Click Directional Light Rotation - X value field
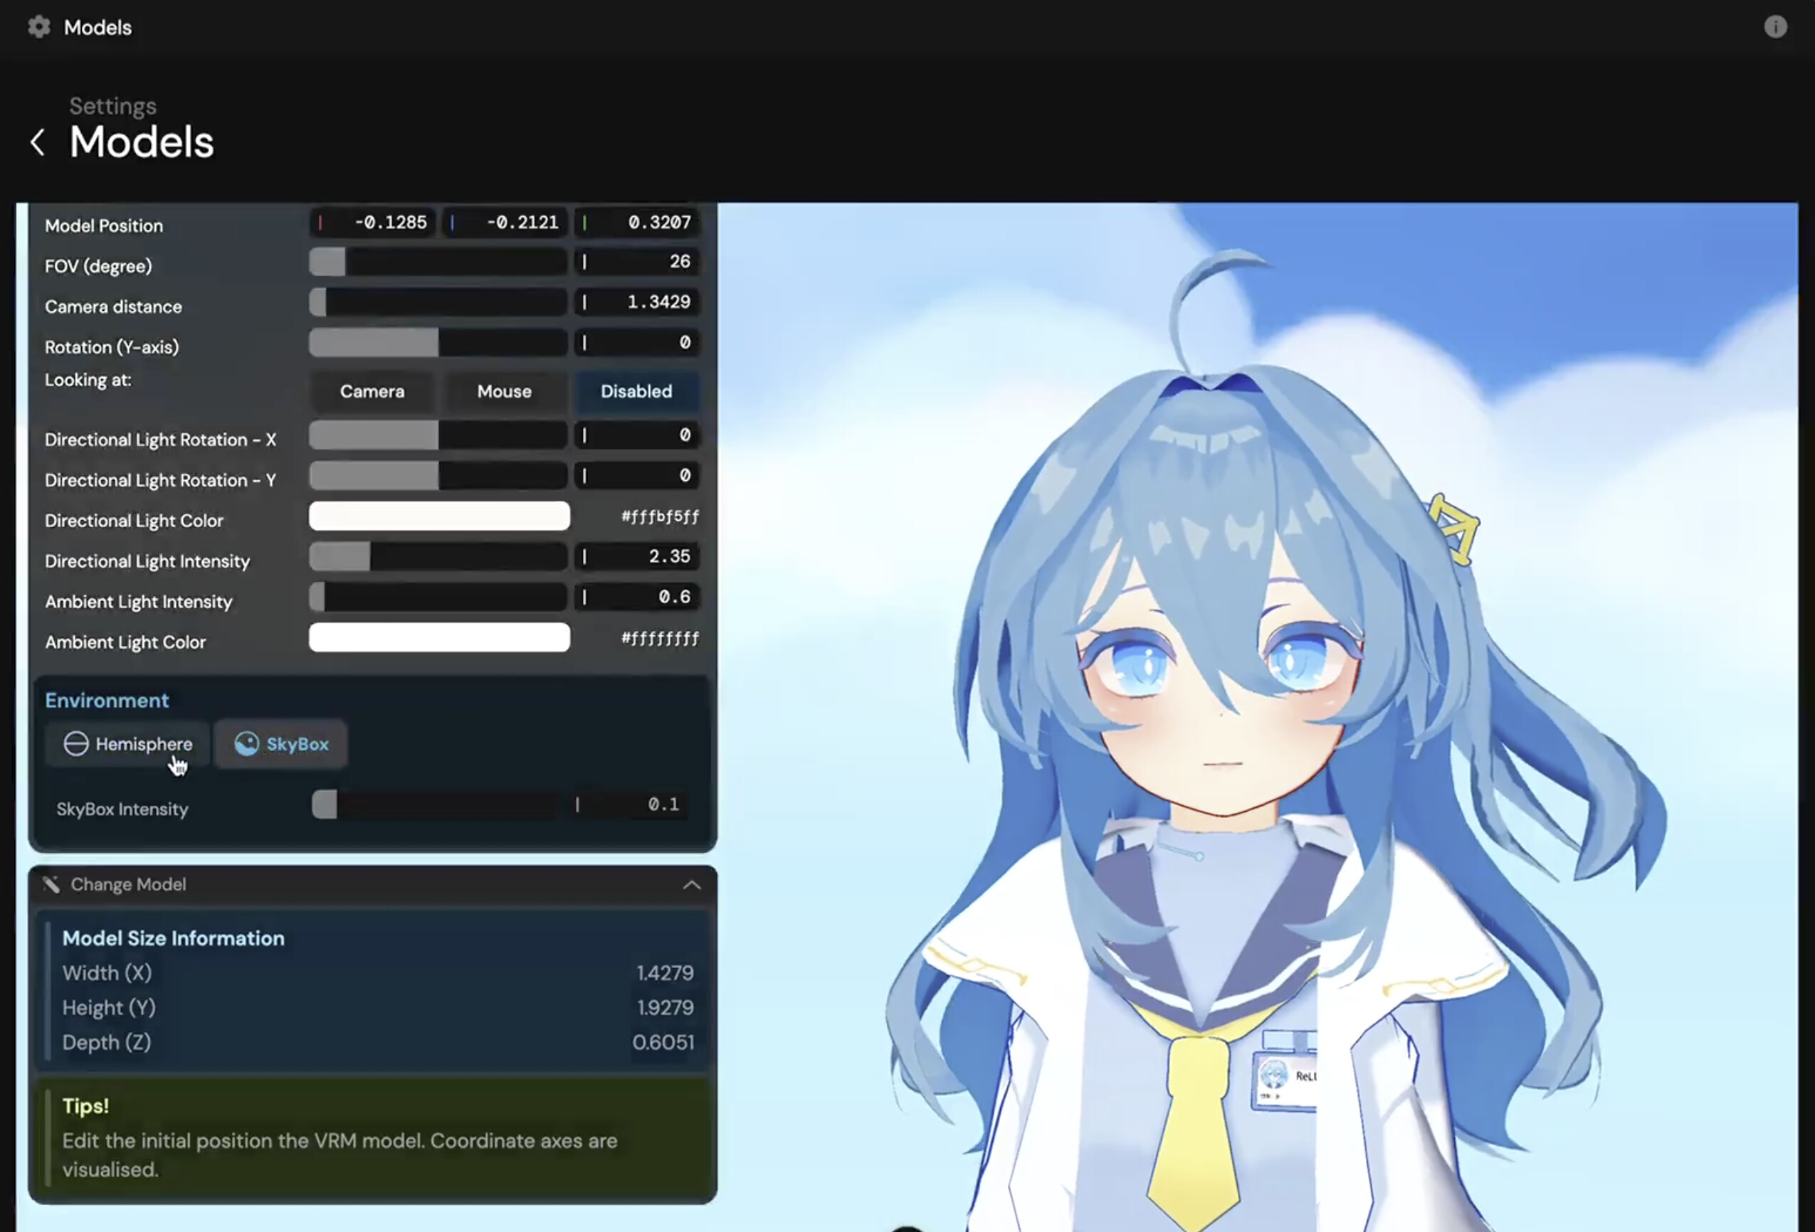 point(636,435)
